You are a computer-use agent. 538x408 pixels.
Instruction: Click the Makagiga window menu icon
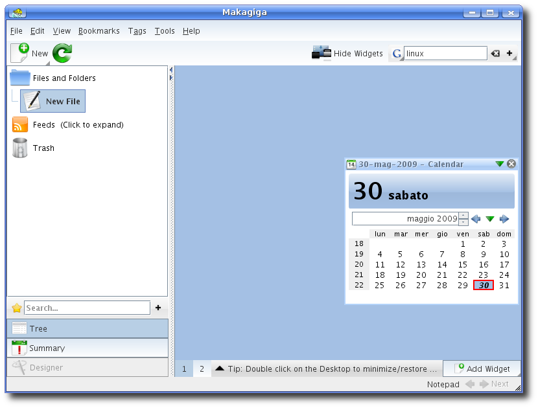(x=18, y=13)
